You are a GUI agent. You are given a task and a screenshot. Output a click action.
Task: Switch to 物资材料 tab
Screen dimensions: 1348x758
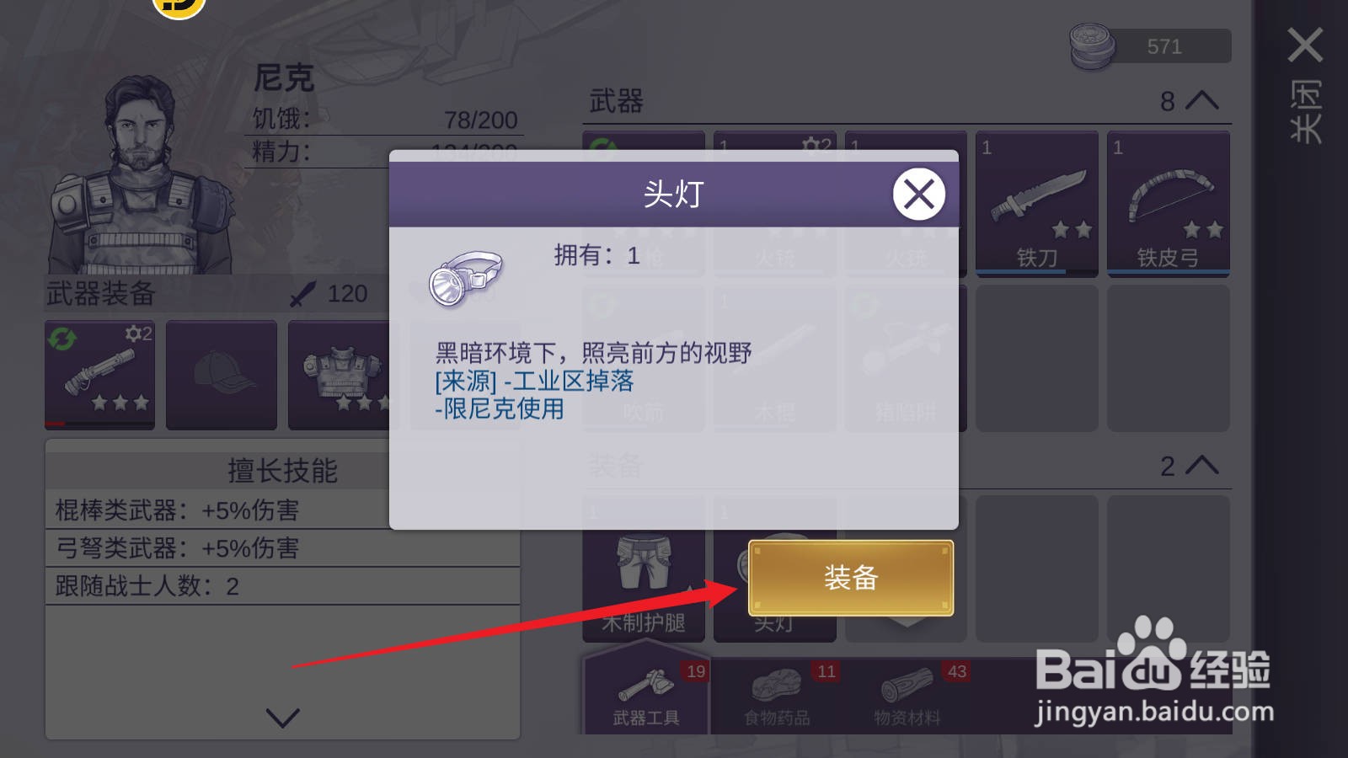907,695
